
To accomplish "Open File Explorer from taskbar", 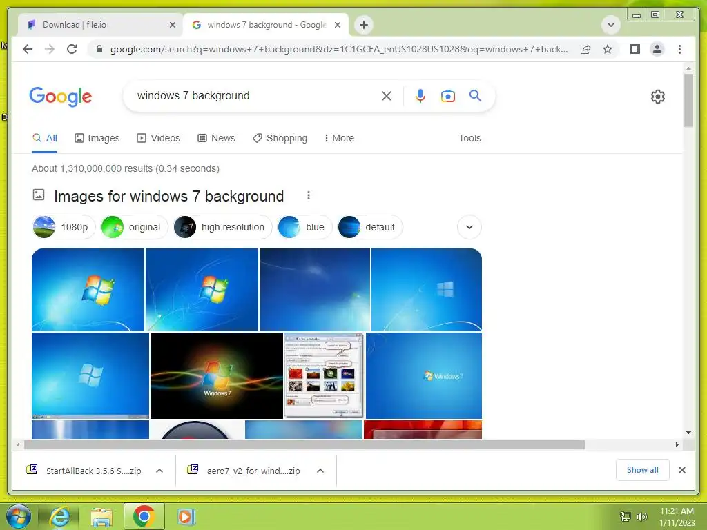I will pos(102,516).
